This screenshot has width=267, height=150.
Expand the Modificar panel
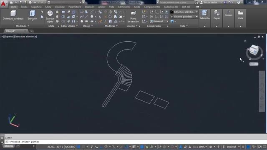click(111, 26)
